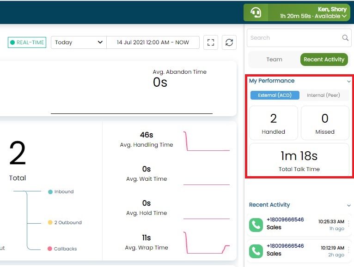Collapse the My Performance section

(x=349, y=81)
